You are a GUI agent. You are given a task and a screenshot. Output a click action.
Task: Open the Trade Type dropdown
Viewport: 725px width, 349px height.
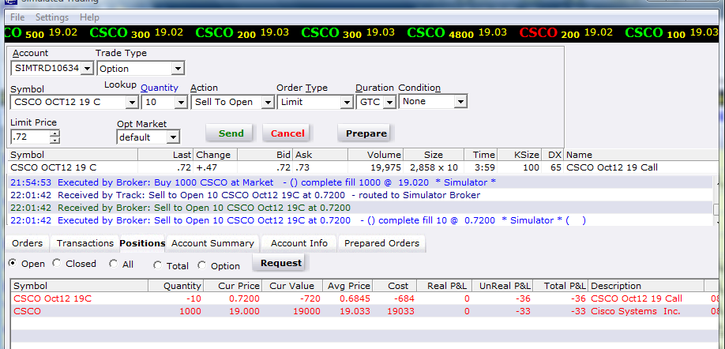[x=178, y=69]
